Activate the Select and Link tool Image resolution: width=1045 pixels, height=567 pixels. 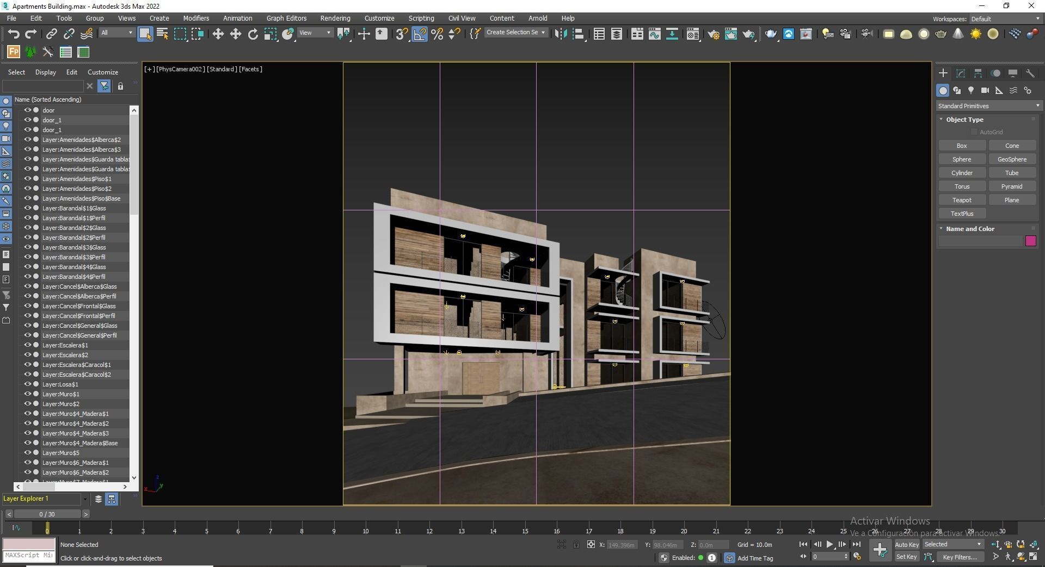point(51,34)
